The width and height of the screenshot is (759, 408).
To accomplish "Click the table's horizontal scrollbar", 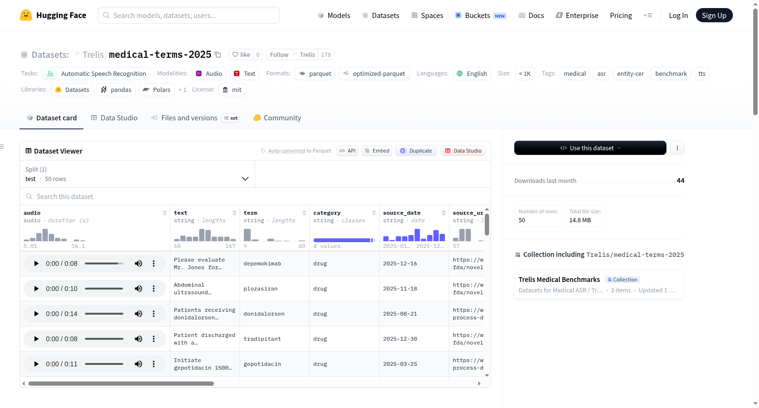I will point(121,383).
